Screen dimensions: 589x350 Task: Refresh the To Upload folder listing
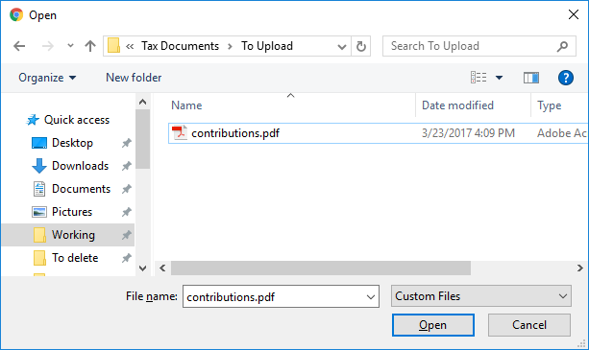pos(361,46)
